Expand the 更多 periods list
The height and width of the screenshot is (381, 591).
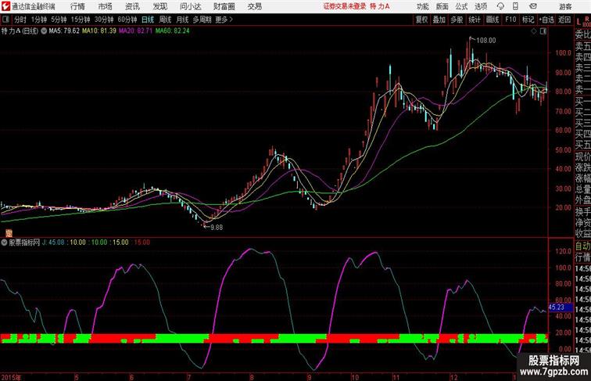click(224, 20)
